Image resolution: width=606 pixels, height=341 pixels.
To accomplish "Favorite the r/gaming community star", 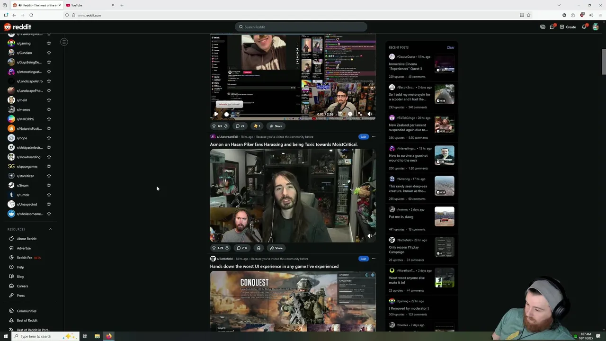I will pos(49,43).
